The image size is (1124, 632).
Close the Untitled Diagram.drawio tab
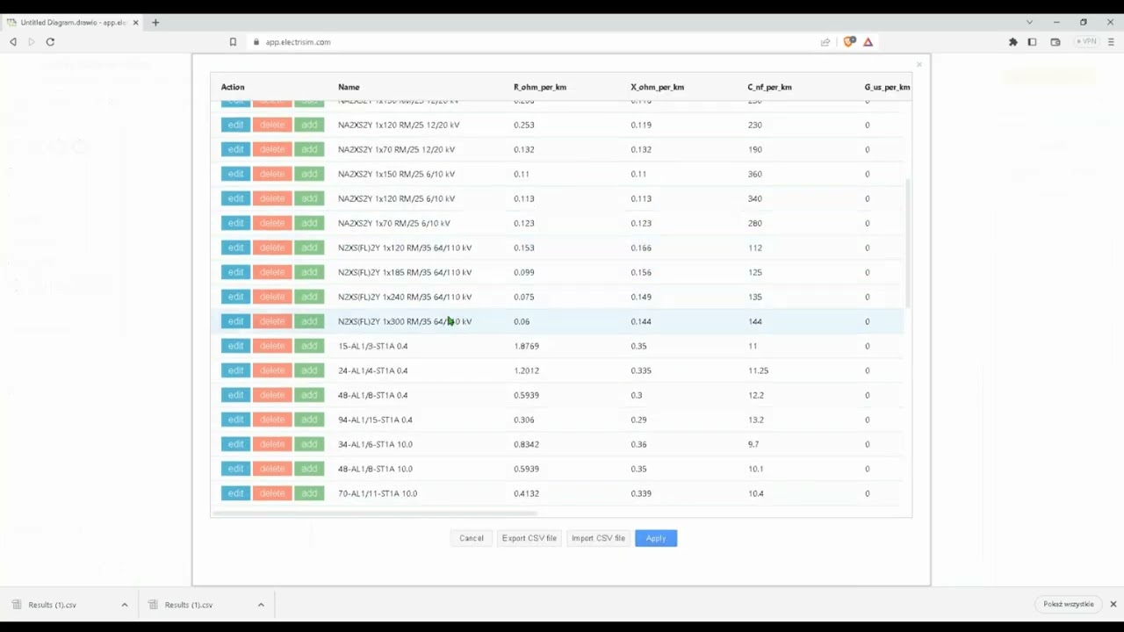pyautogui.click(x=136, y=22)
